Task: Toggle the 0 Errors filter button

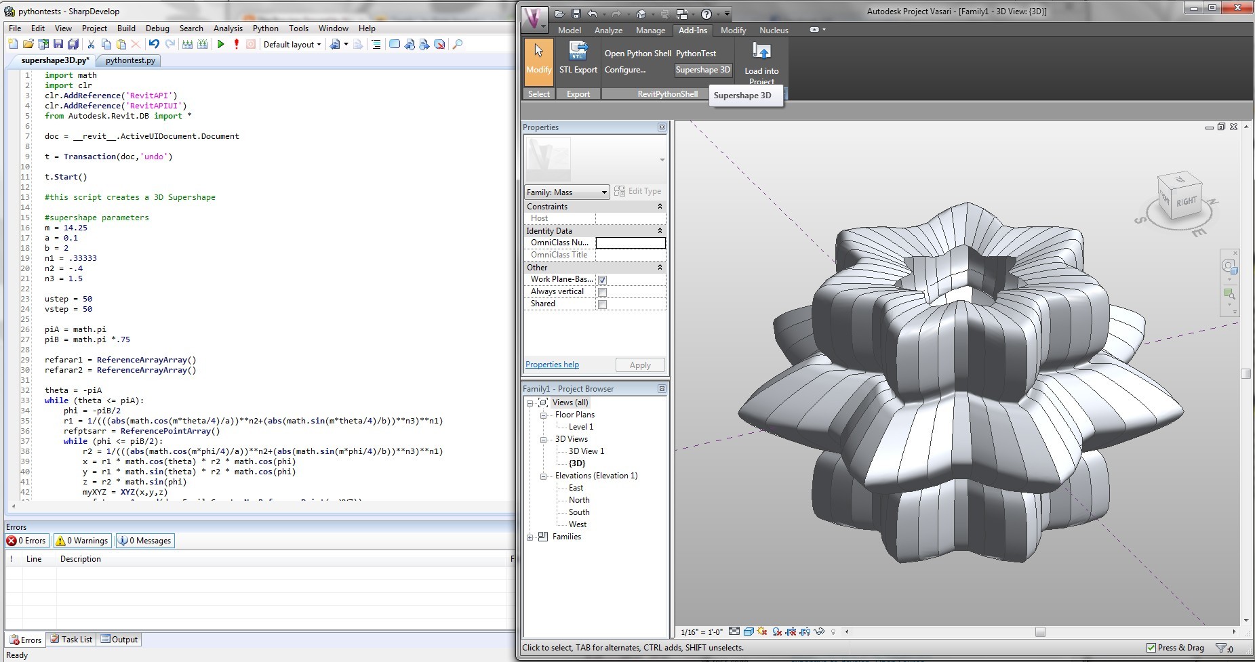Action: tap(26, 541)
